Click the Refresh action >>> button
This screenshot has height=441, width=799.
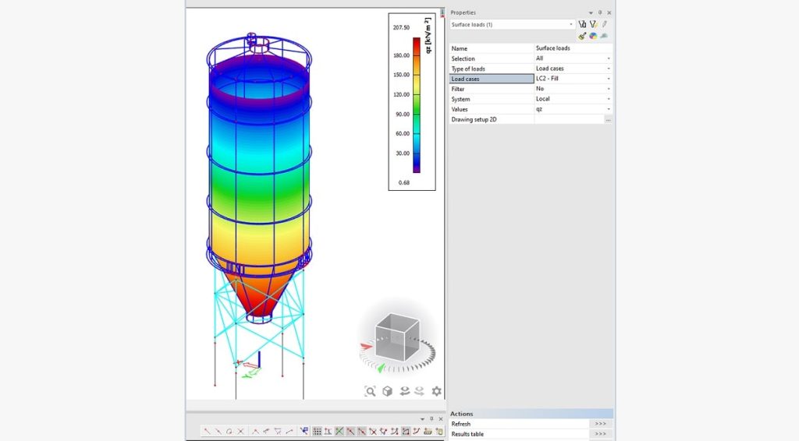[600, 424]
